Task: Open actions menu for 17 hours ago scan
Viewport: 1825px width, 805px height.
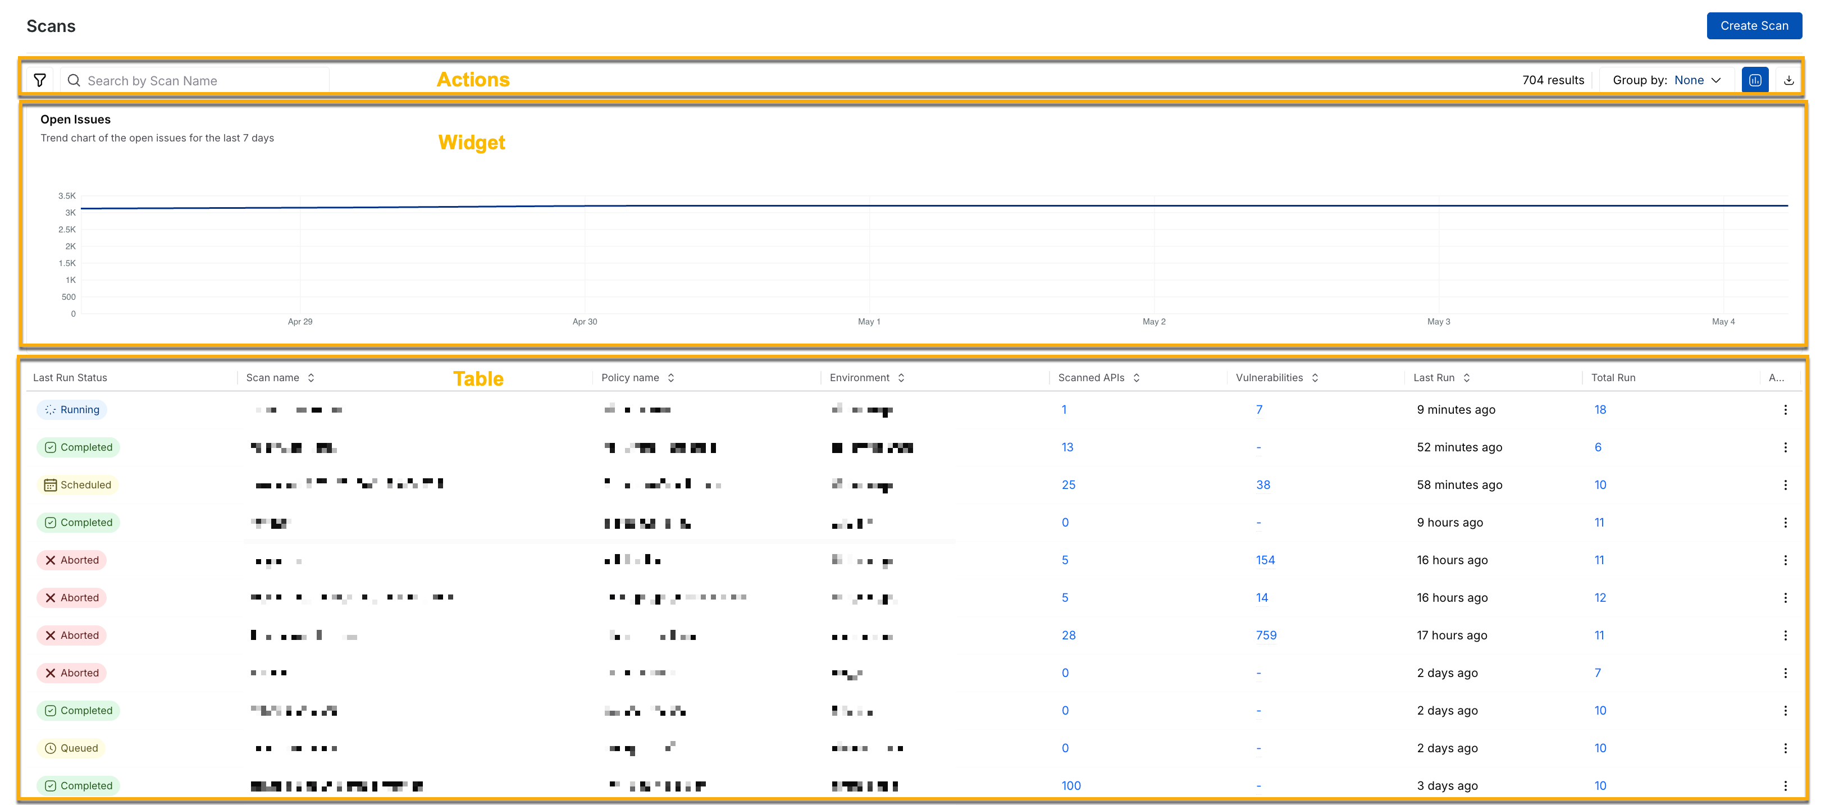Action: [x=1785, y=635]
